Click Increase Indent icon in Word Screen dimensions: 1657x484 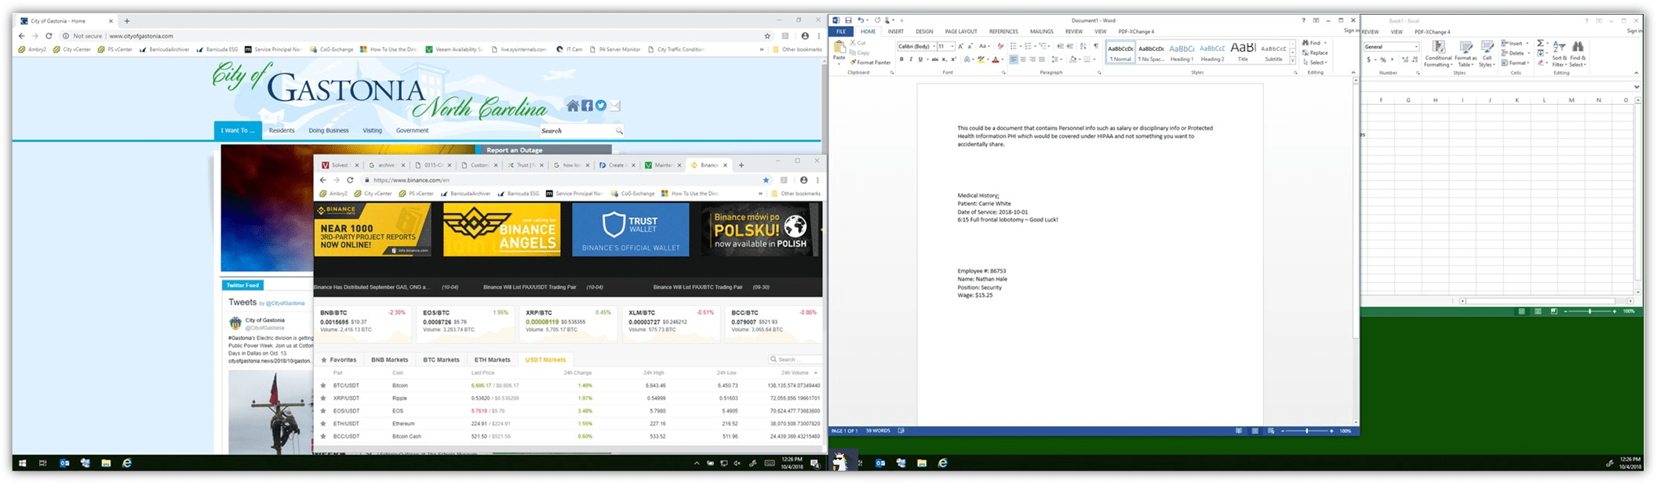(1069, 46)
